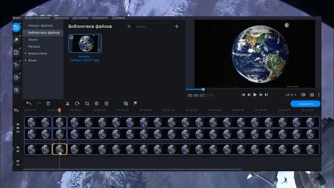Hide the top video track via eye icon

click(18, 124)
